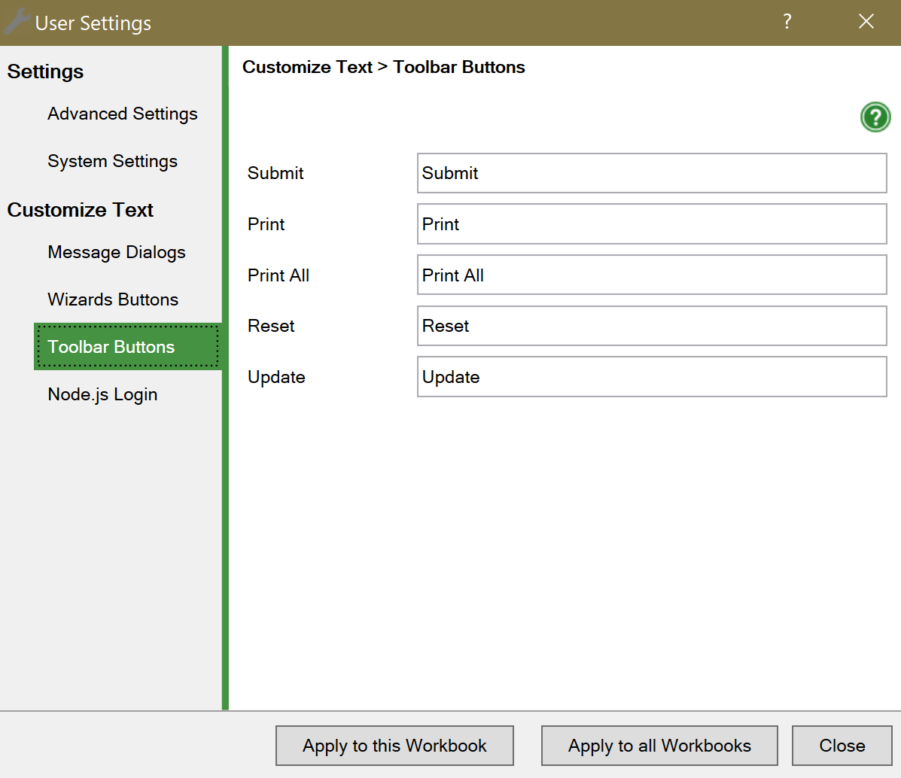Click the Customize Text > Toolbar Buttons breadcrumb
This screenshot has height=778, width=901.
point(382,67)
